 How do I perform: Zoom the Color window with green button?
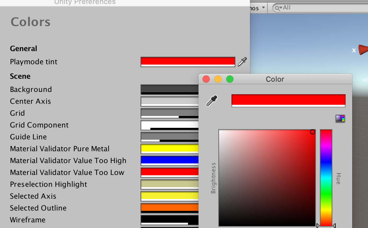[230, 79]
